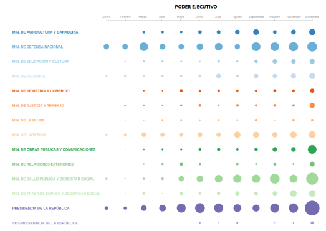Click Min. de Industria y Comercio label

point(41,91)
